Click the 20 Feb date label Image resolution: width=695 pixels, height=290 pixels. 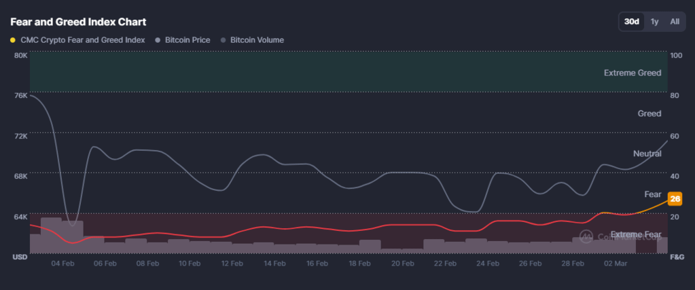pyautogui.click(x=402, y=264)
